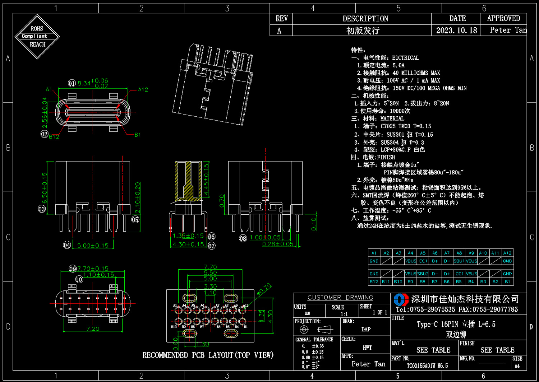Click the 3D isometric connector view
This screenshot has width=539, height=382.
tap(212, 85)
